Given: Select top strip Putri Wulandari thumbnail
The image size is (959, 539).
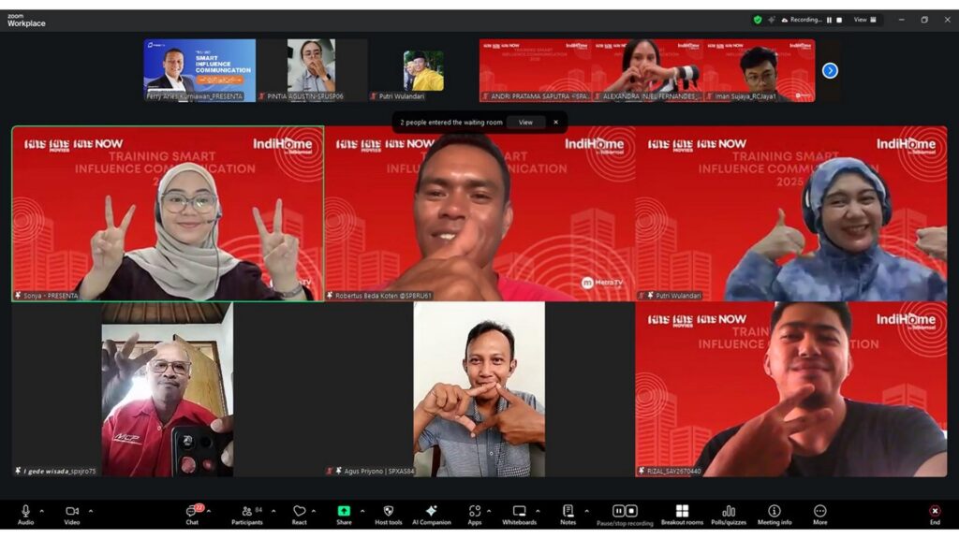Looking at the screenshot, I should coord(423,70).
